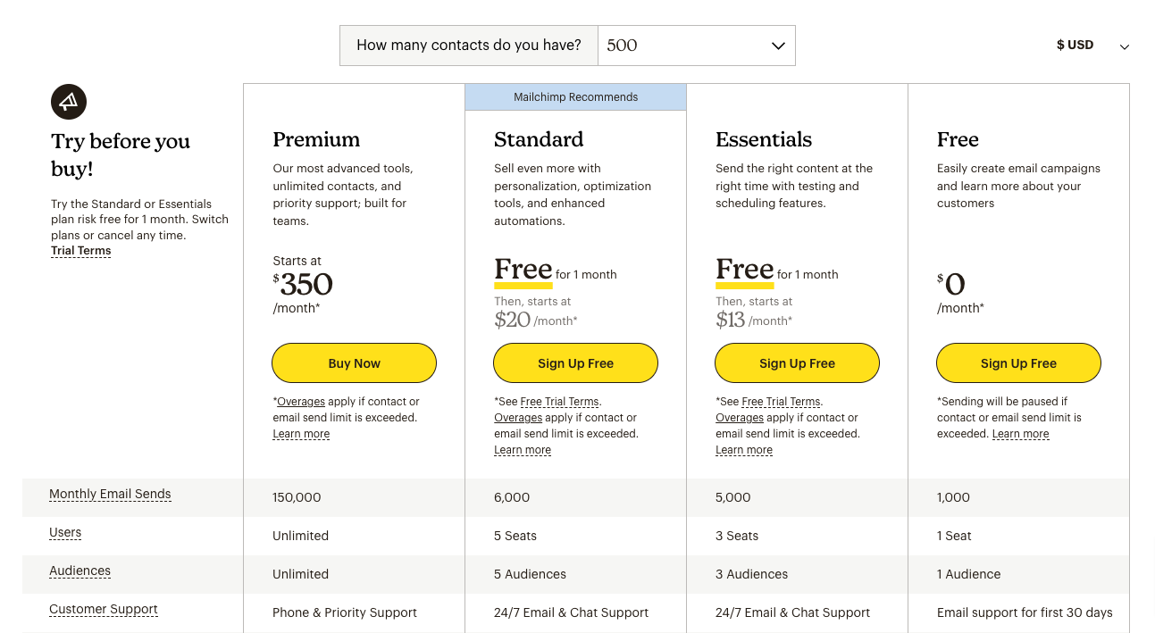Click Learn more under Premium overages
The height and width of the screenshot is (633, 1155).
click(301, 433)
